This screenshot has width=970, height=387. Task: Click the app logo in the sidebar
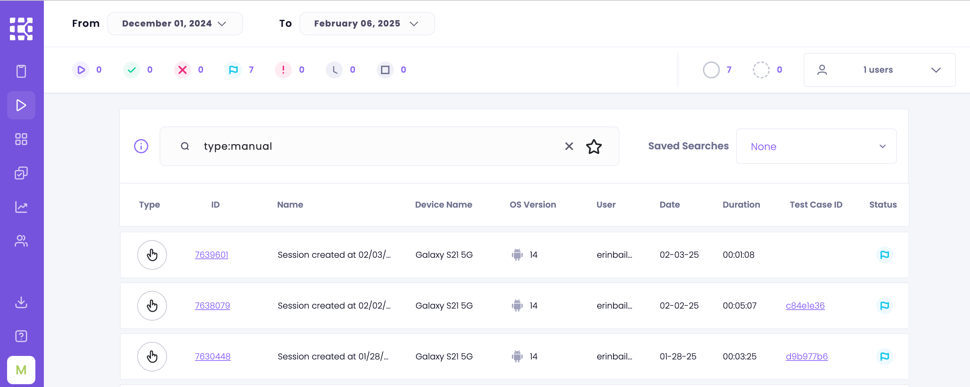[21, 29]
